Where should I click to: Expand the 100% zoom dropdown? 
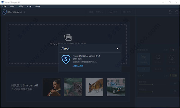point(100,12)
